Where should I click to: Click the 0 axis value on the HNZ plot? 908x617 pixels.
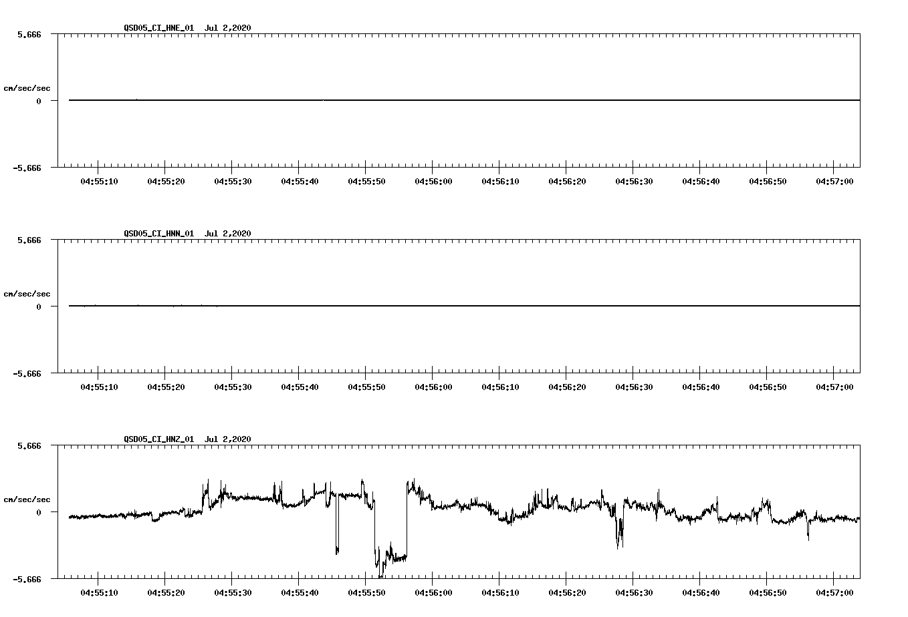pyautogui.click(x=39, y=512)
